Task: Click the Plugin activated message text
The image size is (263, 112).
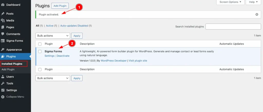Action: [49, 15]
